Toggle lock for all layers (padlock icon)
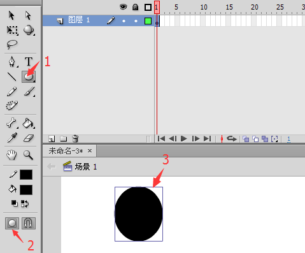The width and height of the screenshot is (305, 253). point(135,7)
